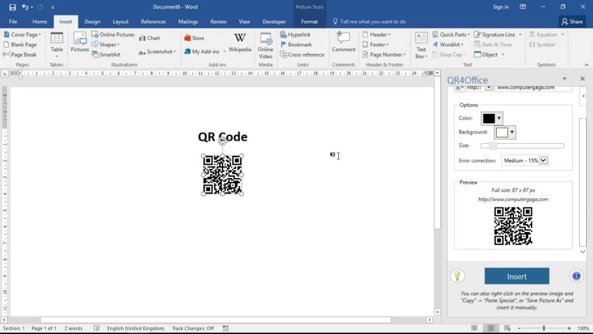593x334 pixels.
Task: Switch to the Design ribbon tab
Action: pos(92,21)
